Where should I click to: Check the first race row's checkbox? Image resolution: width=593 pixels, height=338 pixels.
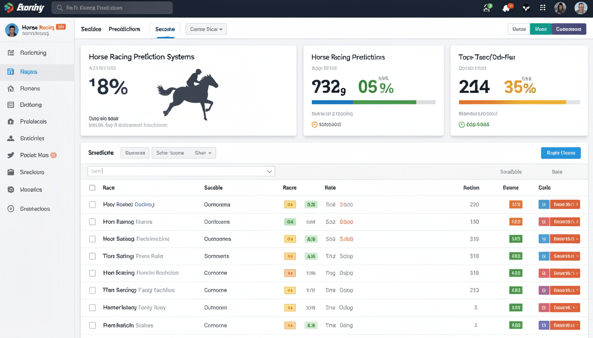click(x=92, y=204)
